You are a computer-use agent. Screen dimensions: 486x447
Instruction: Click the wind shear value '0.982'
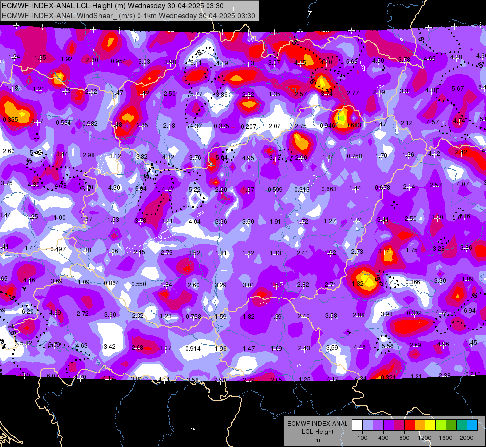[90, 124]
